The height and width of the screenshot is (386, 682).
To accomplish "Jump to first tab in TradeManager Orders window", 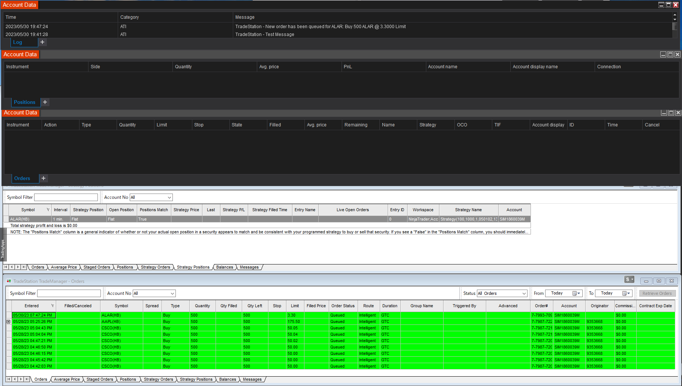I will 9,379.
